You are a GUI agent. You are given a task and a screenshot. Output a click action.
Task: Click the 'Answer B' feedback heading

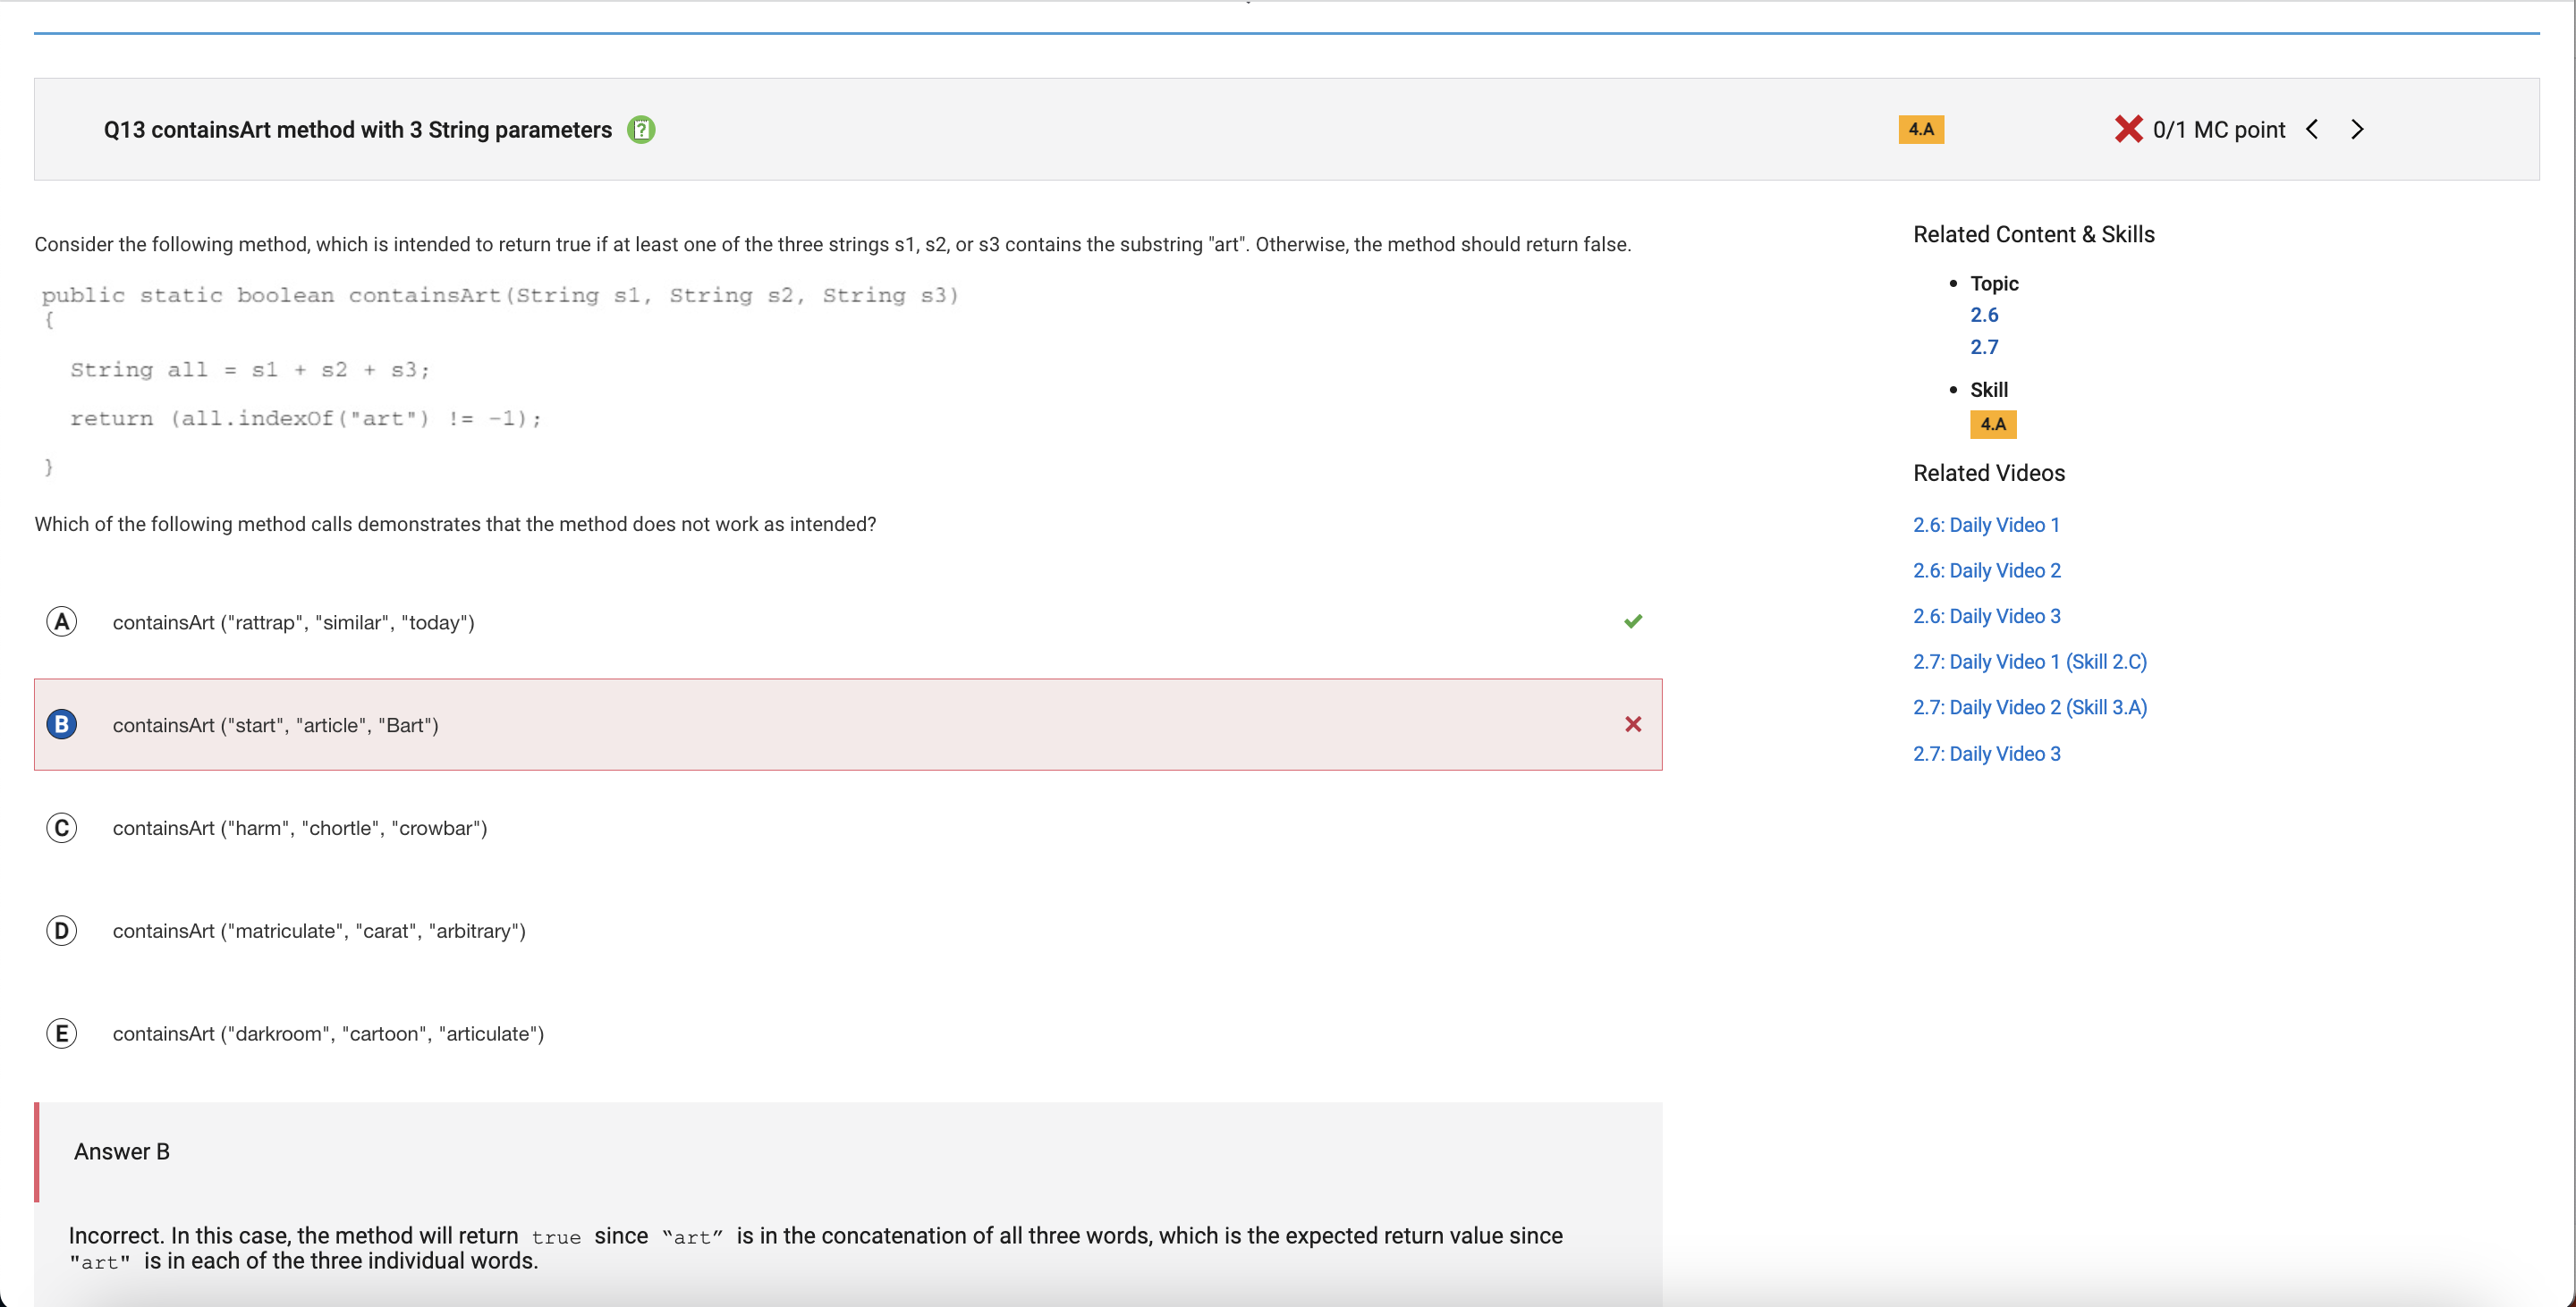(x=121, y=1151)
